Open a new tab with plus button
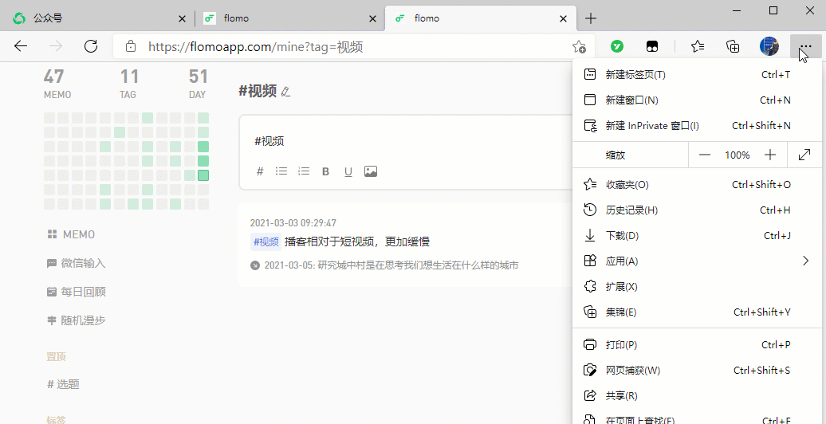826x424 pixels. 591,18
